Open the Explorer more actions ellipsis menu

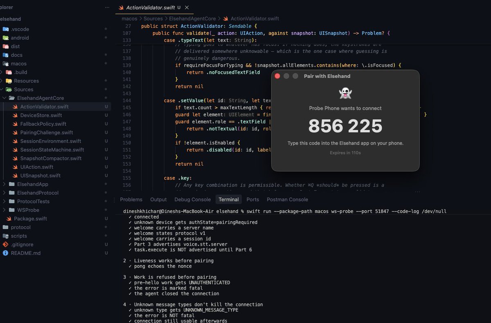pos(107,7)
